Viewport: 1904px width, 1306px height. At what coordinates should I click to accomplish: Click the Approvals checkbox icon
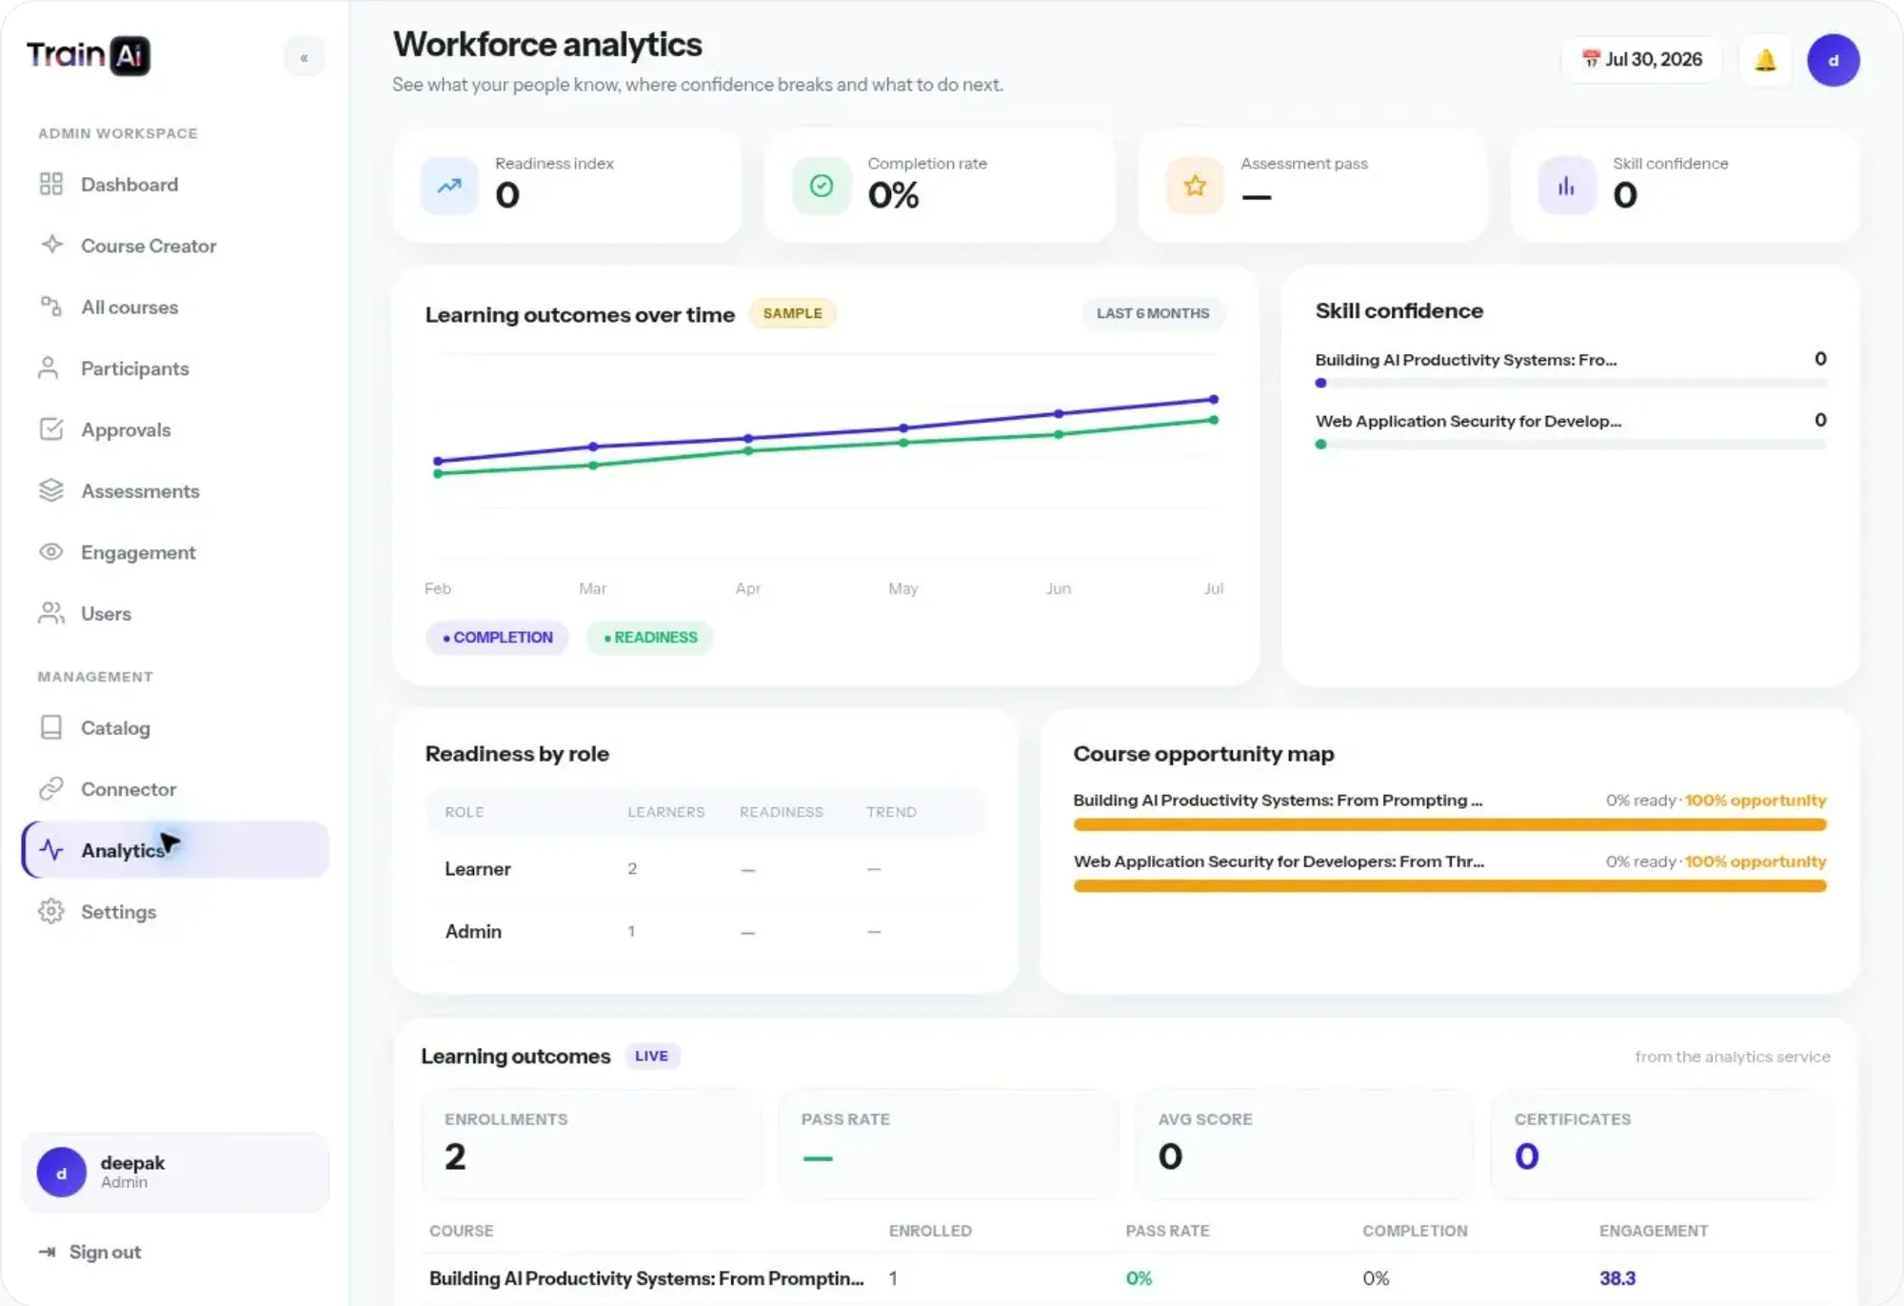click(x=51, y=429)
